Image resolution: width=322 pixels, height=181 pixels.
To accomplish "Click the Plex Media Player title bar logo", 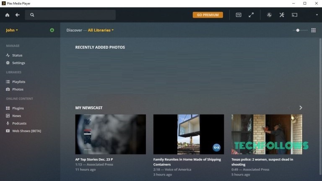I will 4,3.
